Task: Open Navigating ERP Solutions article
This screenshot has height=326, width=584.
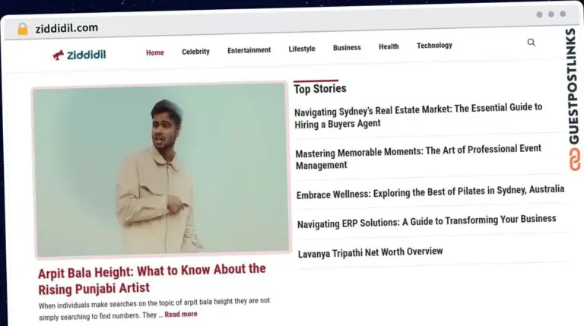Action: [x=427, y=221]
